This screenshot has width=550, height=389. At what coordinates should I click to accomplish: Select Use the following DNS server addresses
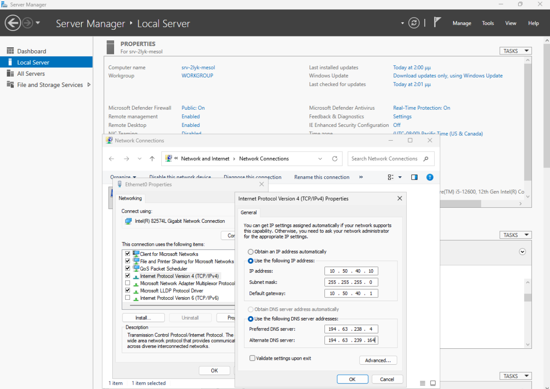[x=251, y=319]
